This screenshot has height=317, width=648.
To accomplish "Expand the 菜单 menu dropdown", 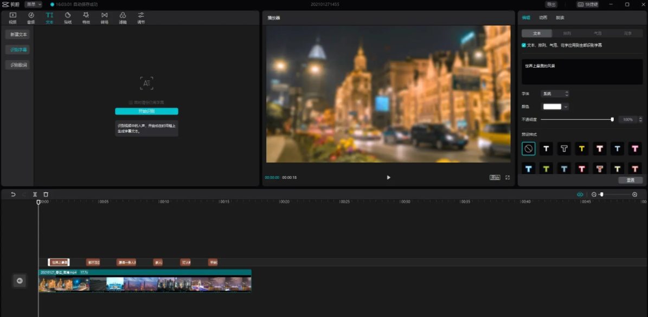I will pyautogui.click(x=33, y=4).
